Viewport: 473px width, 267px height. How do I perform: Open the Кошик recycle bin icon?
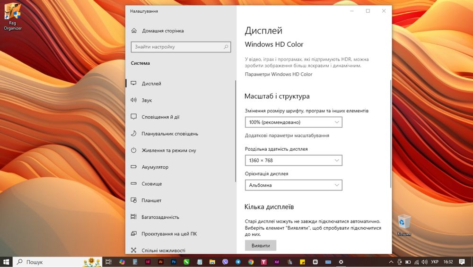pos(404,225)
